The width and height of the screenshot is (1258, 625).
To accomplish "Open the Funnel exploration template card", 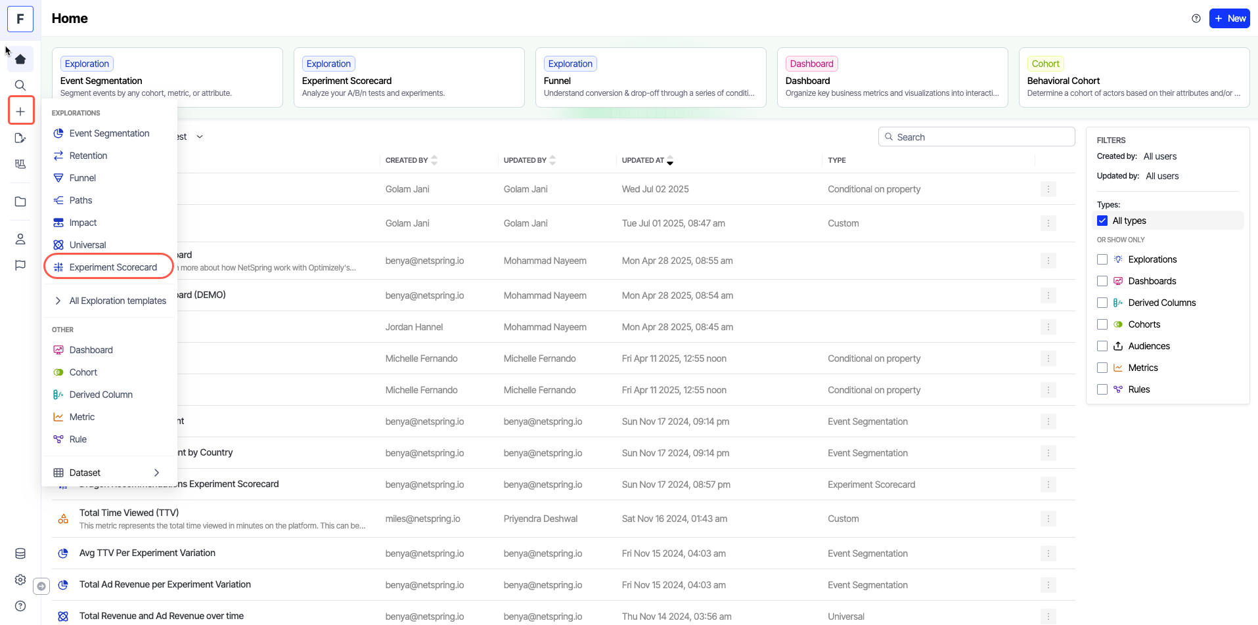I will click(651, 77).
